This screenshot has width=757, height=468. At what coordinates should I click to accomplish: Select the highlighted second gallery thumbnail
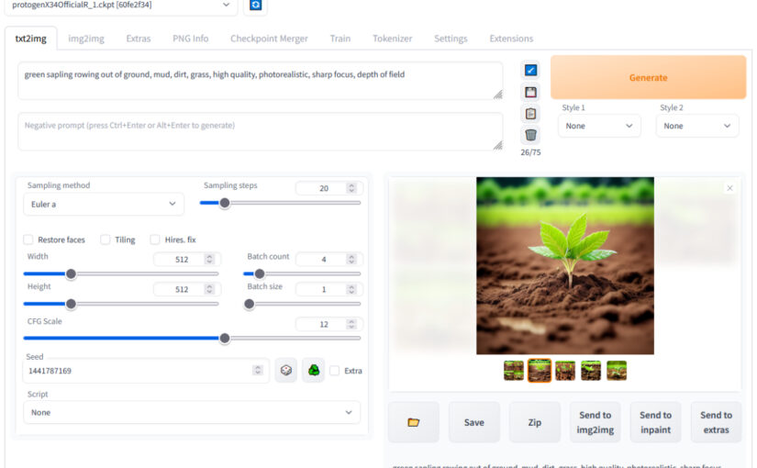pyautogui.click(x=540, y=371)
